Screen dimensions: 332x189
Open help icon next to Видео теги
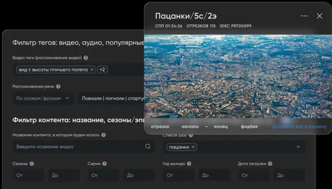pos(86,58)
